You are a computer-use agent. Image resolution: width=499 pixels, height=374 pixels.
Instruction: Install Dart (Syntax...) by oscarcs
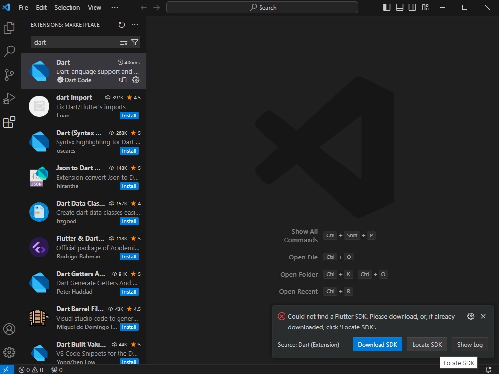(129, 151)
